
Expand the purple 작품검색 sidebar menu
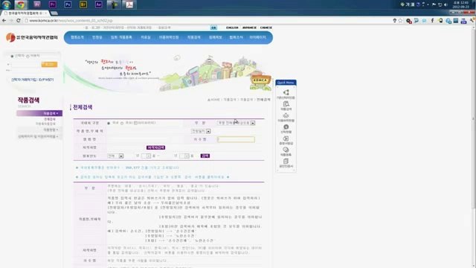click(39, 113)
